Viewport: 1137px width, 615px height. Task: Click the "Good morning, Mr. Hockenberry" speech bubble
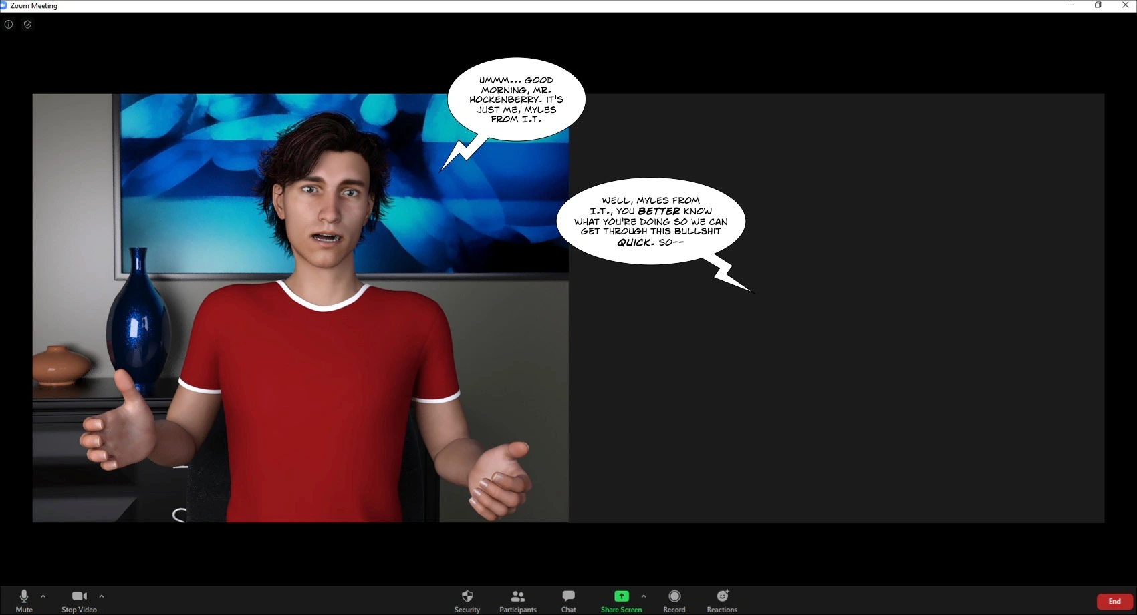pos(516,99)
